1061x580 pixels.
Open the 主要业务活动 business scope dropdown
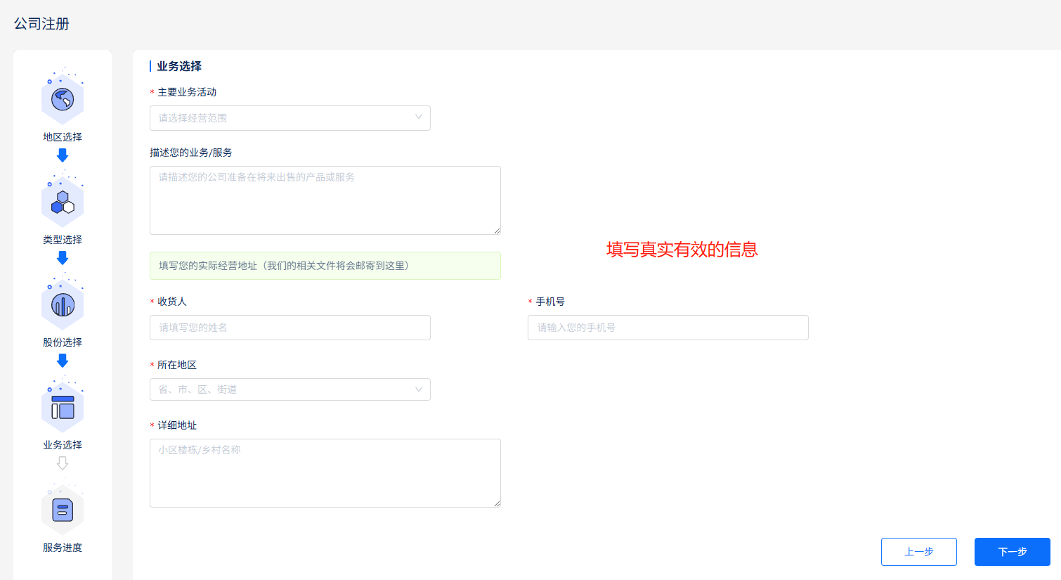289,118
